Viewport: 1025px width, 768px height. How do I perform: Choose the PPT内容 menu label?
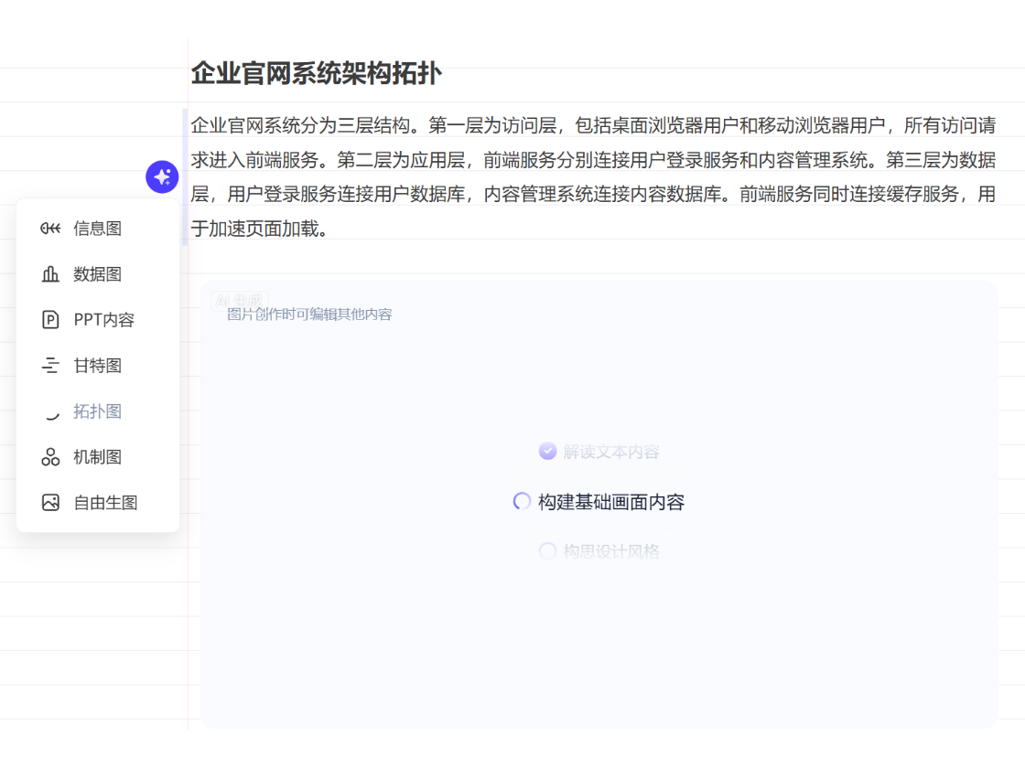point(104,320)
